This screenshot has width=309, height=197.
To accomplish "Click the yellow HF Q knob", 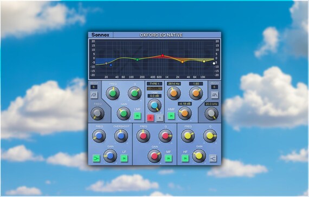I will pos(210,136).
